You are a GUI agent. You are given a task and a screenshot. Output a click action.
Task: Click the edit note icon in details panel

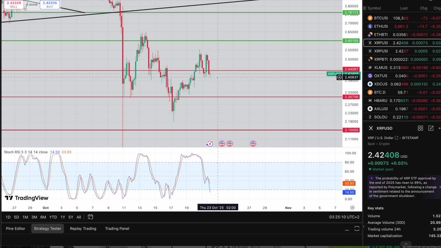click(x=431, y=128)
